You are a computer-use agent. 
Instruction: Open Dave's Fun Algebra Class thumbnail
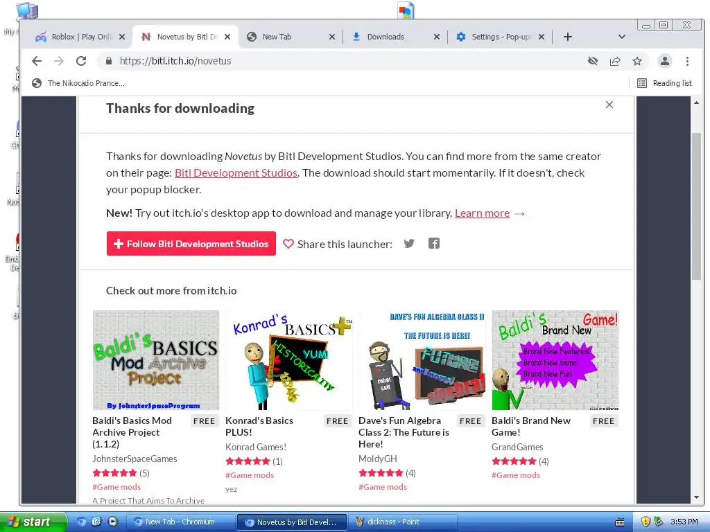(x=422, y=360)
